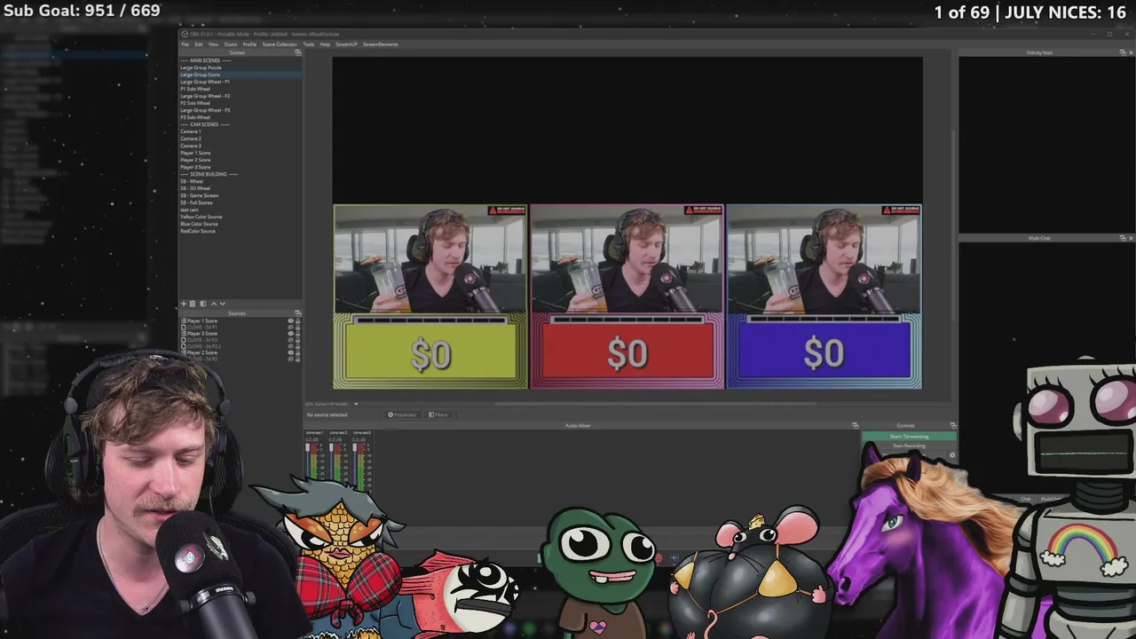1136x639 pixels.
Task: Close the Multi-Chat dock
Action: (1130, 238)
